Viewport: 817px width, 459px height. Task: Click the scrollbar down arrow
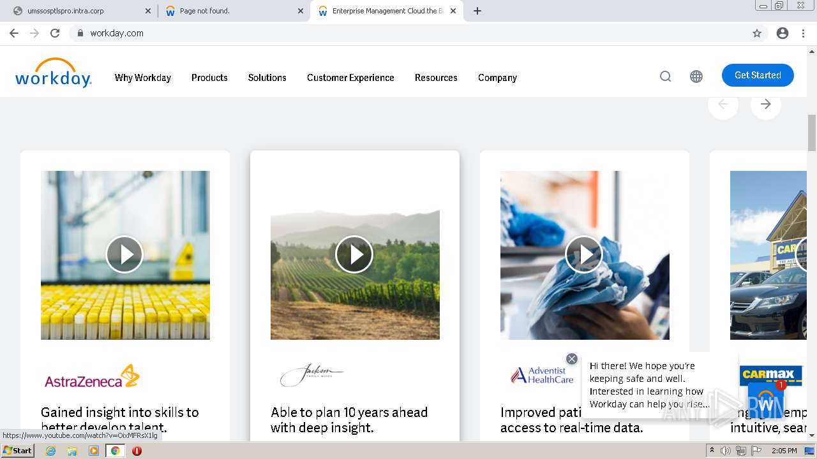tap(812, 435)
